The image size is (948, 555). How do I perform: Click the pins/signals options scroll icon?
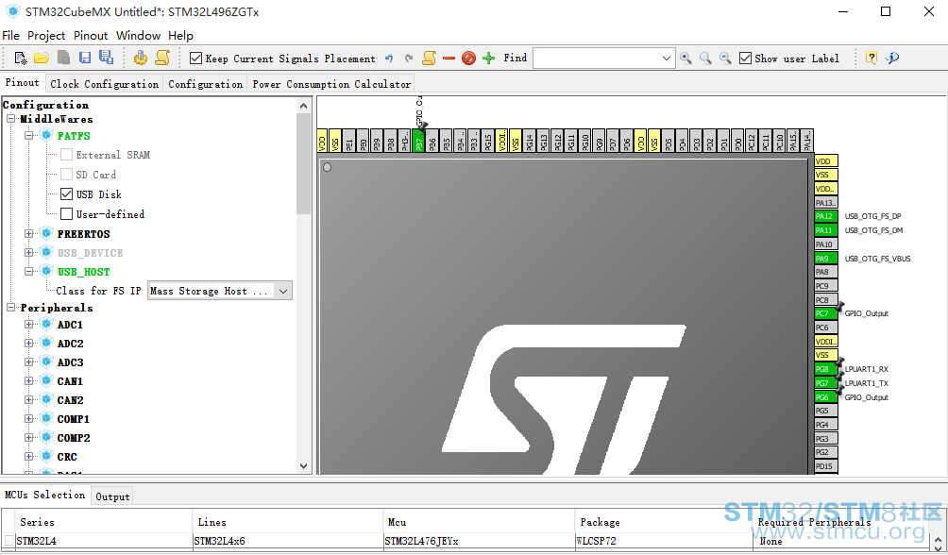[429, 58]
